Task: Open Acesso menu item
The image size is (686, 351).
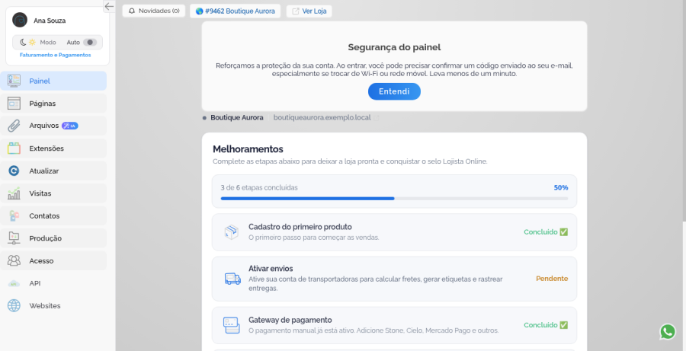Action: [x=53, y=261]
